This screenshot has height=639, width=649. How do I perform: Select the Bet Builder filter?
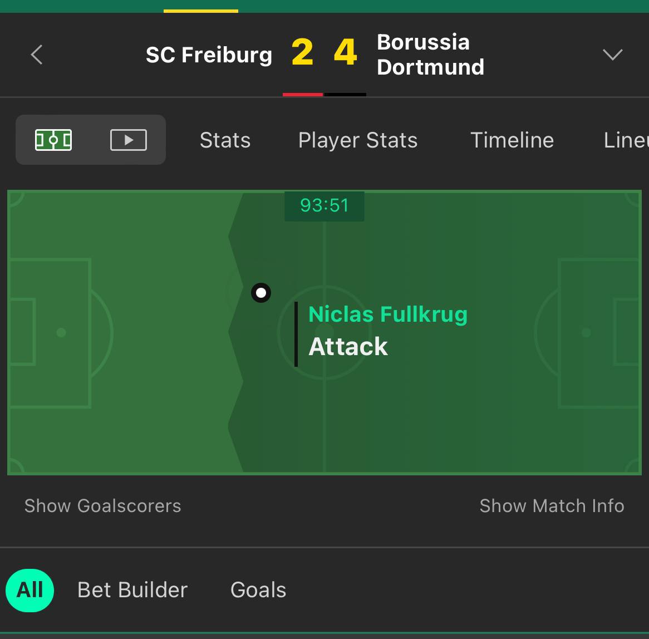click(132, 590)
